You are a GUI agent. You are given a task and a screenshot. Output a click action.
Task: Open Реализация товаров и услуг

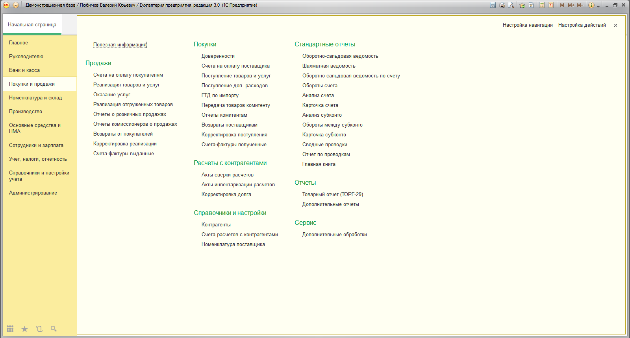point(126,84)
